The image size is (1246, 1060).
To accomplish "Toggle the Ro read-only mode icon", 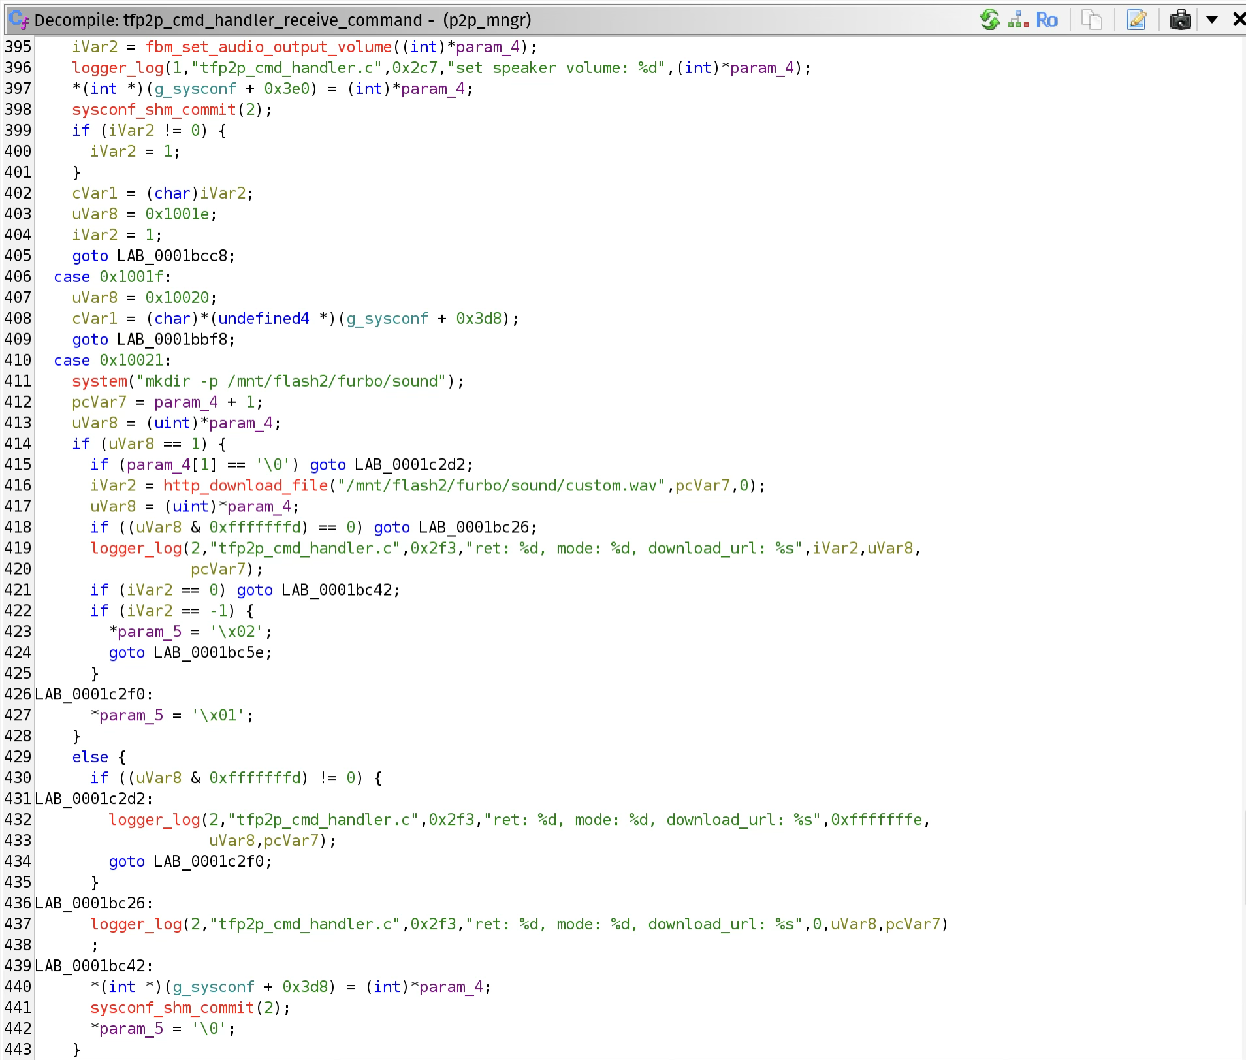I will tap(1046, 20).
